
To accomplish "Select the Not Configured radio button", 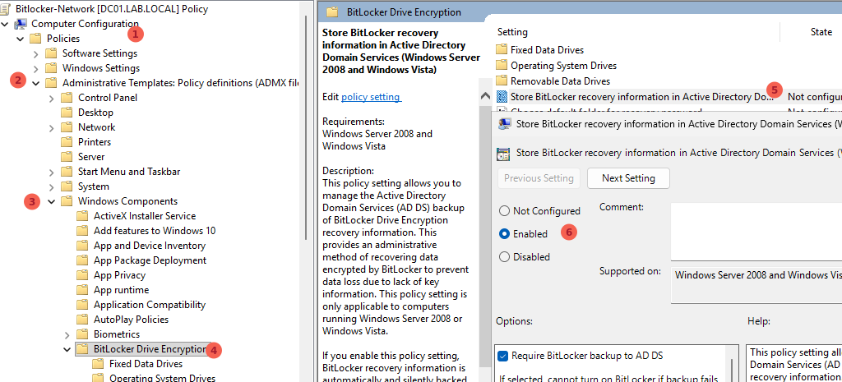I will click(505, 211).
